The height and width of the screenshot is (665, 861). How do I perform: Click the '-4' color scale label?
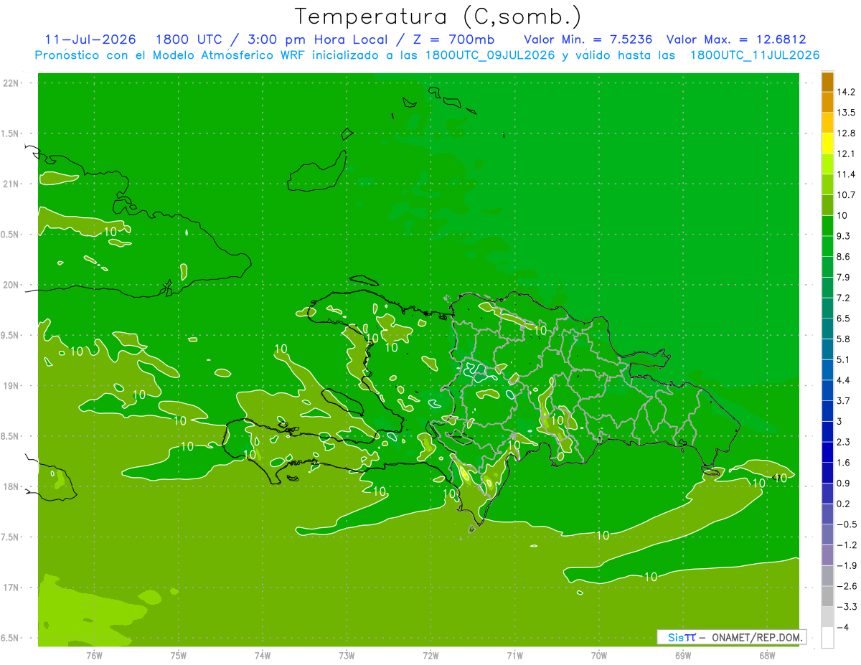pyautogui.click(x=842, y=628)
